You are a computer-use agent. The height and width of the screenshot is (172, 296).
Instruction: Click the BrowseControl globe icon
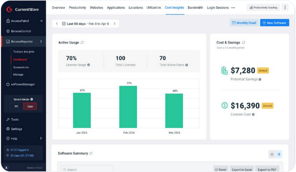point(8,31)
